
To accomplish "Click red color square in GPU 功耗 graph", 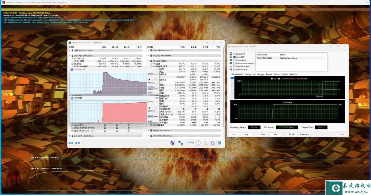I will click(x=149, y=108).
